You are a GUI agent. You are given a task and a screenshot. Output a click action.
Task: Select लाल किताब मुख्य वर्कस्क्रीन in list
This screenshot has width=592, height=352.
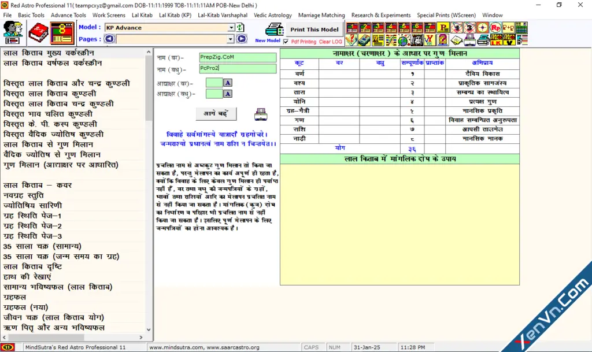tap(49, 53)
